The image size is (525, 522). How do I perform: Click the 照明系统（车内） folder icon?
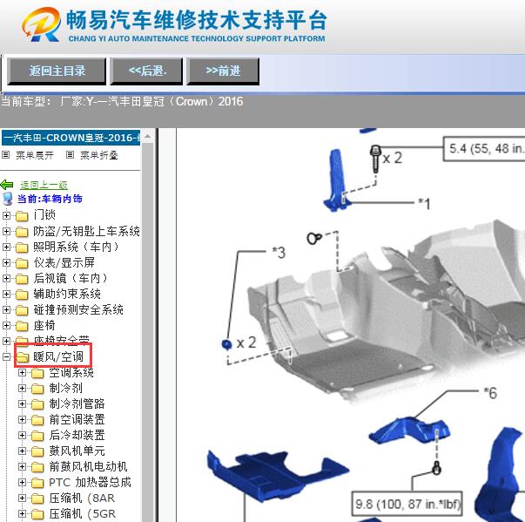(x=22, y=247)
